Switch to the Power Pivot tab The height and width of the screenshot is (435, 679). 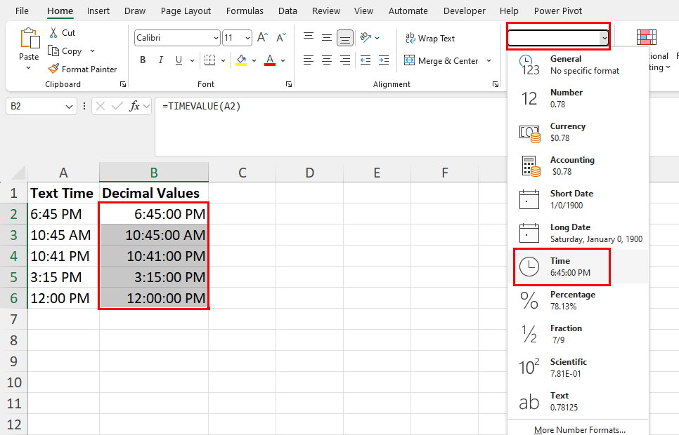pyautogui.click(x=558, y=11)
